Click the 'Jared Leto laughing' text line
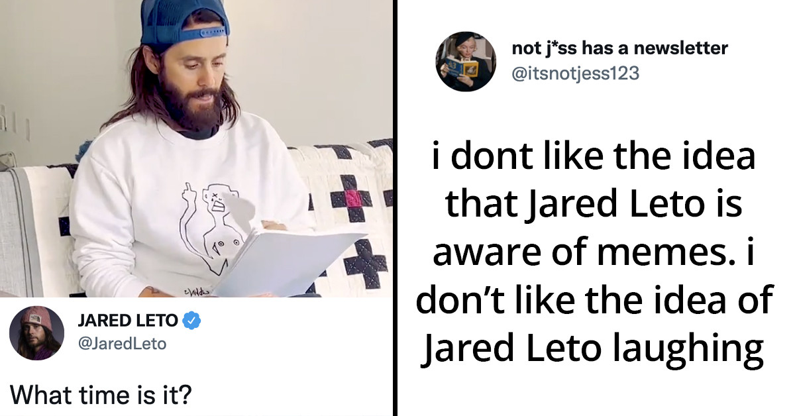Screen dimensions: 795x416 pos(594,349)
